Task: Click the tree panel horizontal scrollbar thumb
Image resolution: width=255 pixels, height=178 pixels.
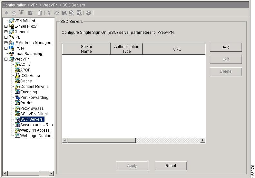Action: [24, 173]
